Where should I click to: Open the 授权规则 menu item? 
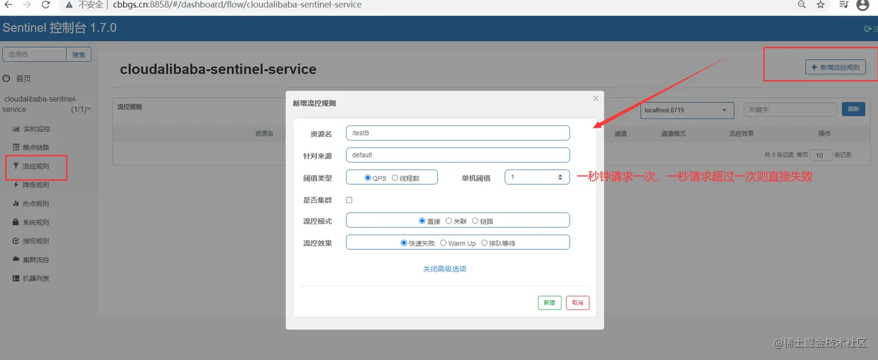[x=36, y=241]
